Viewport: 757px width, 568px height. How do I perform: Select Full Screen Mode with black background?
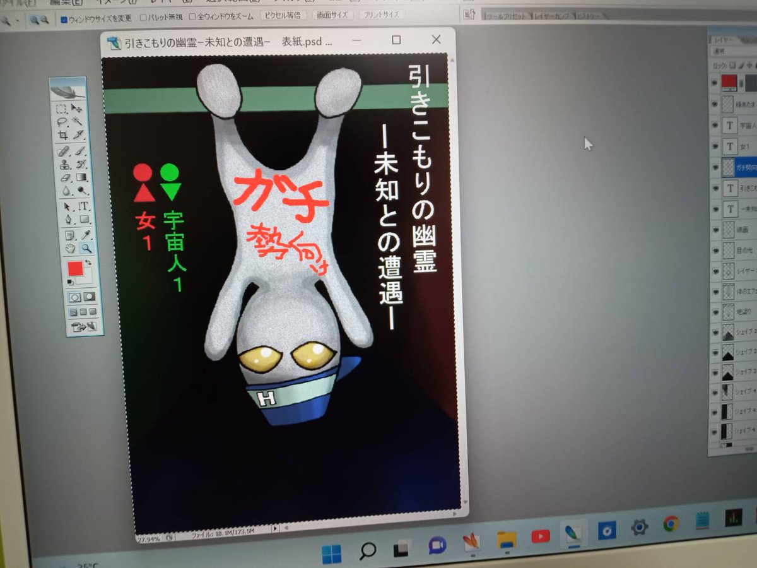pyautogui.click(x=93, y=311)
